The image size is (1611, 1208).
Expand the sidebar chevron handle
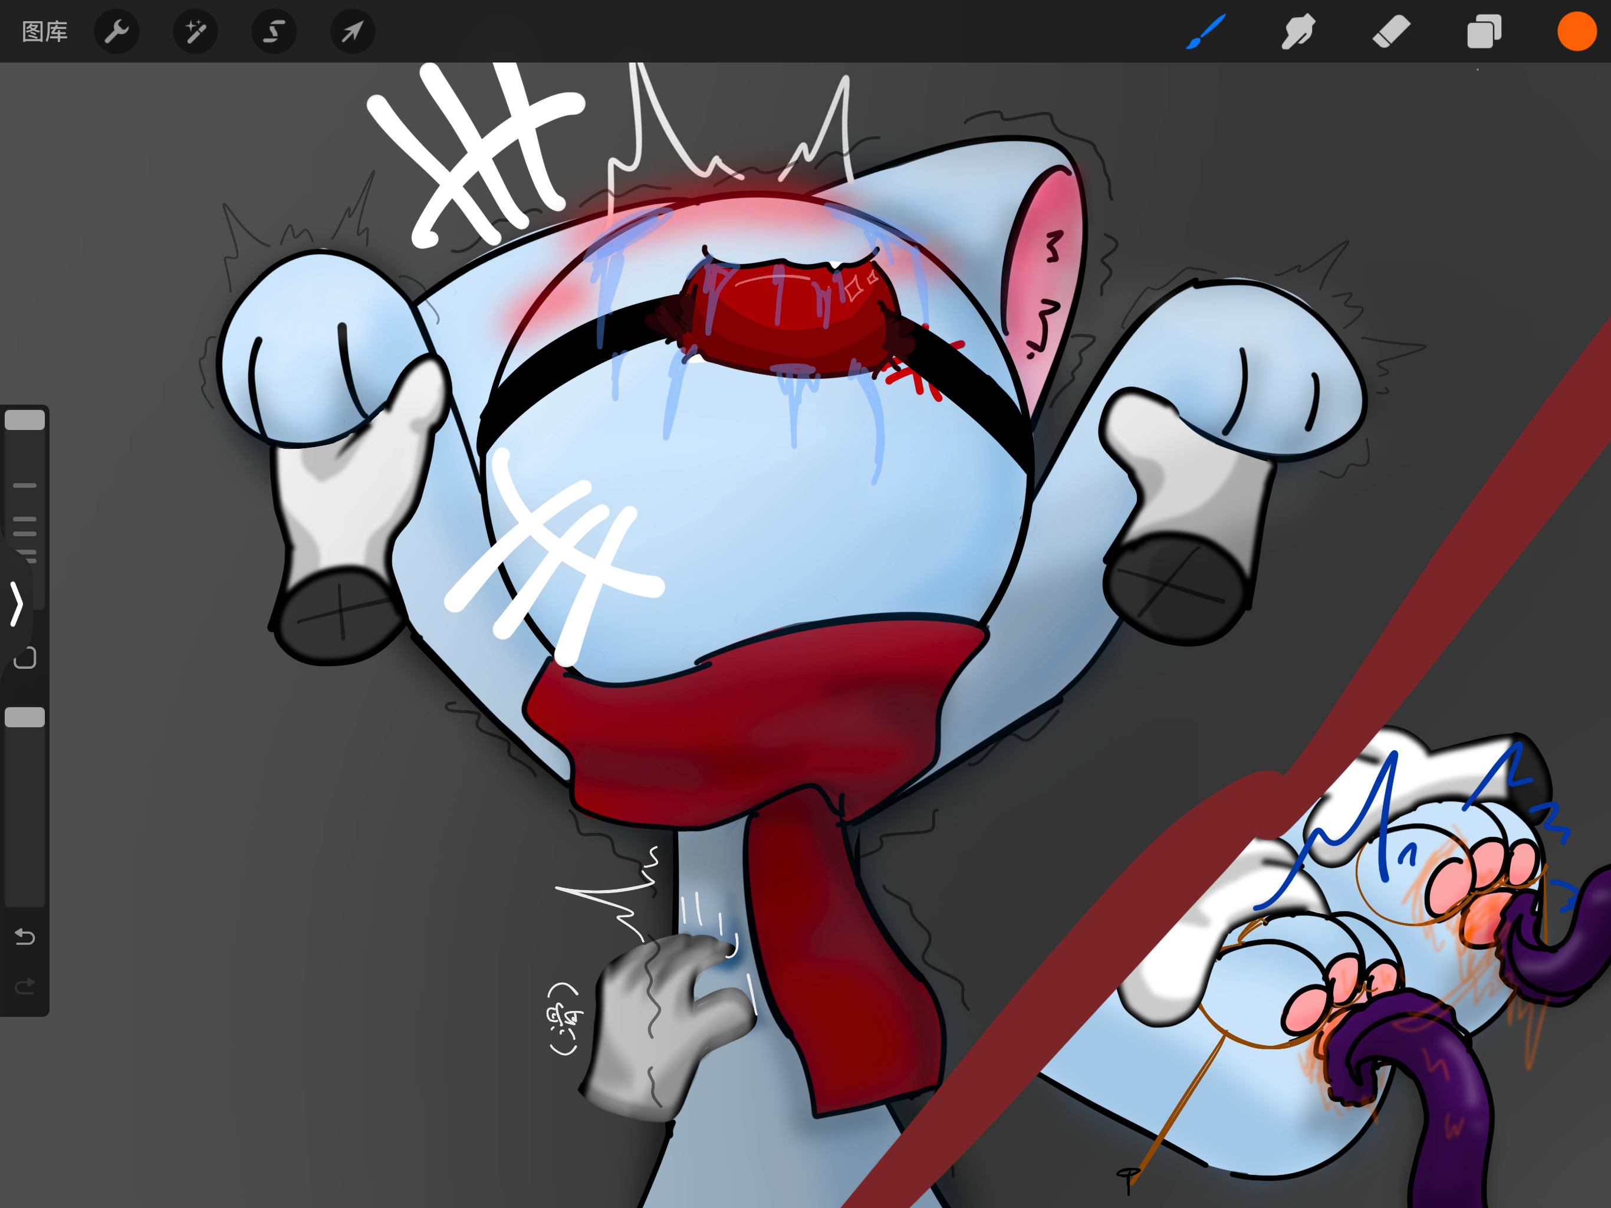(16, 603)
